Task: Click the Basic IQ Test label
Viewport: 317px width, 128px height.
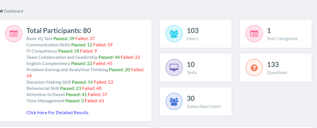Action: coord(39,38)
